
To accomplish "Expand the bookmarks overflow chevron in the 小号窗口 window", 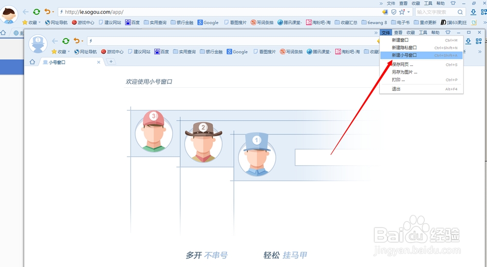I will point(480,52).
